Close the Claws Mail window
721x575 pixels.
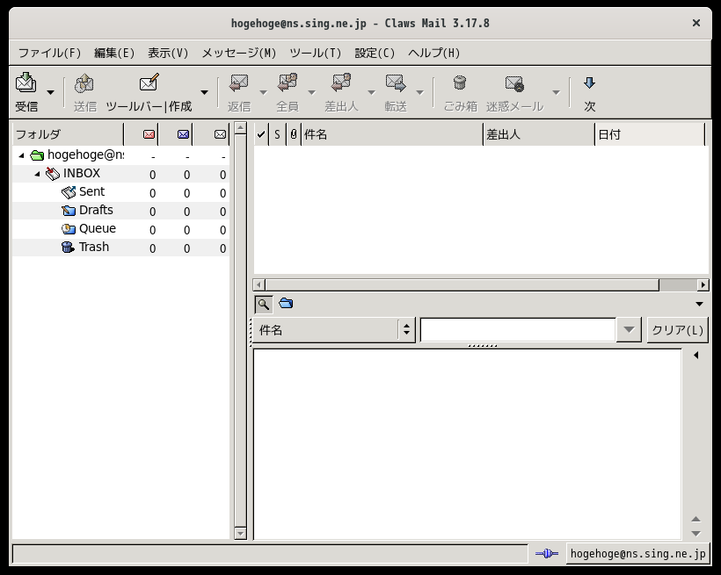click(x=696, y=23)
